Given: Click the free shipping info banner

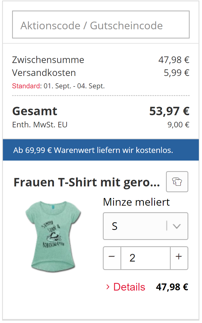Looking at the screenshot, I should click(x=101, y=150).
